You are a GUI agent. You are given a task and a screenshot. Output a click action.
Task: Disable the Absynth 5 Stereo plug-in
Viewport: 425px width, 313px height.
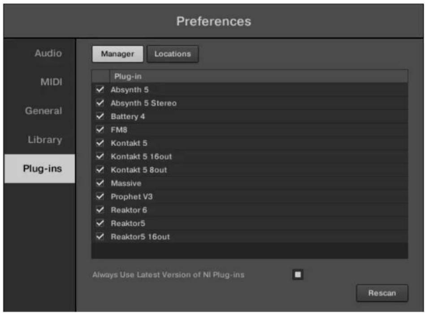click(100, 103)
